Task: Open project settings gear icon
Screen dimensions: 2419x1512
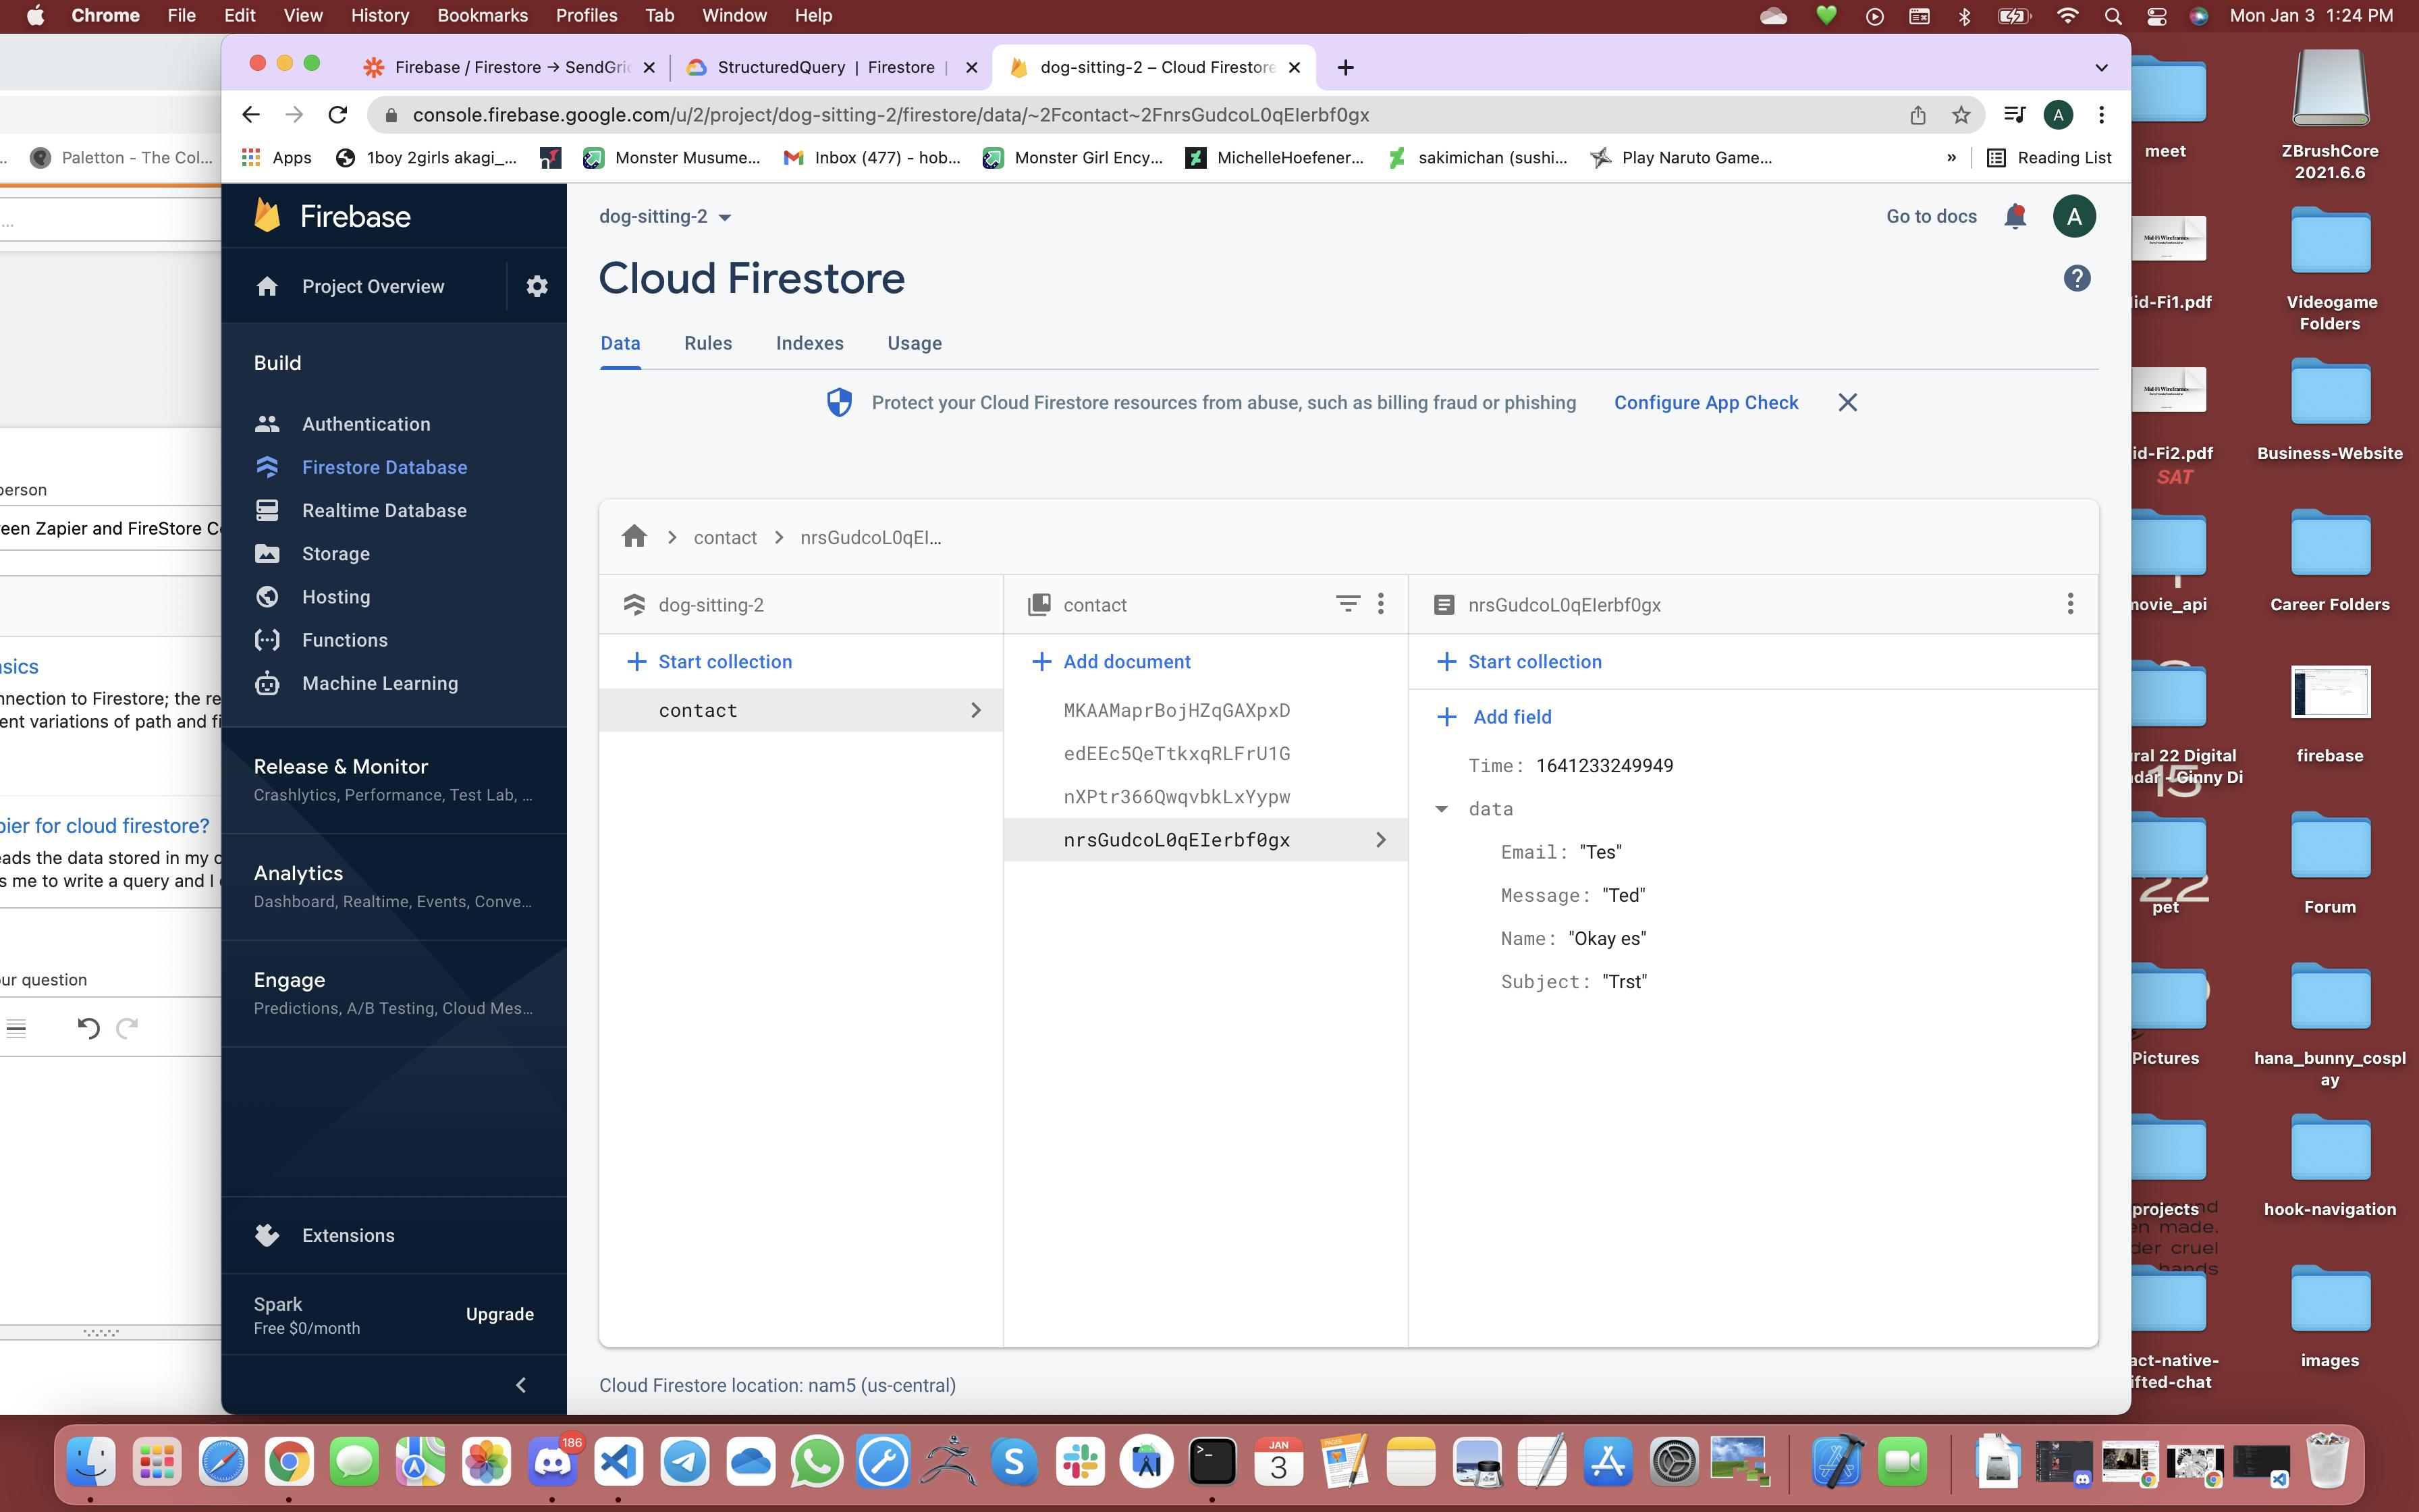Action: tap(537, 286)
